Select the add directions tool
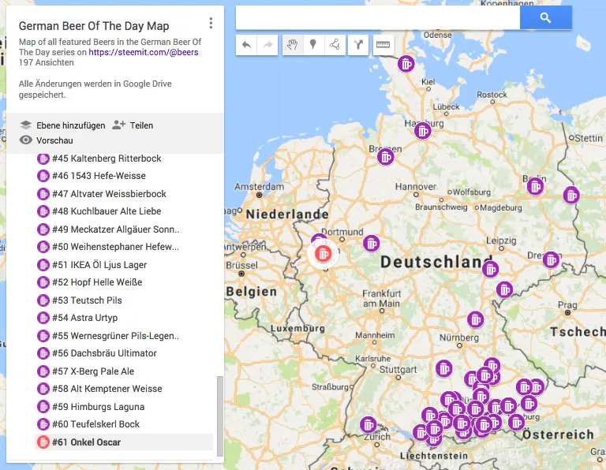Image resolution: width=606 pixels, height=470 pixels. [x=358, y=45]
